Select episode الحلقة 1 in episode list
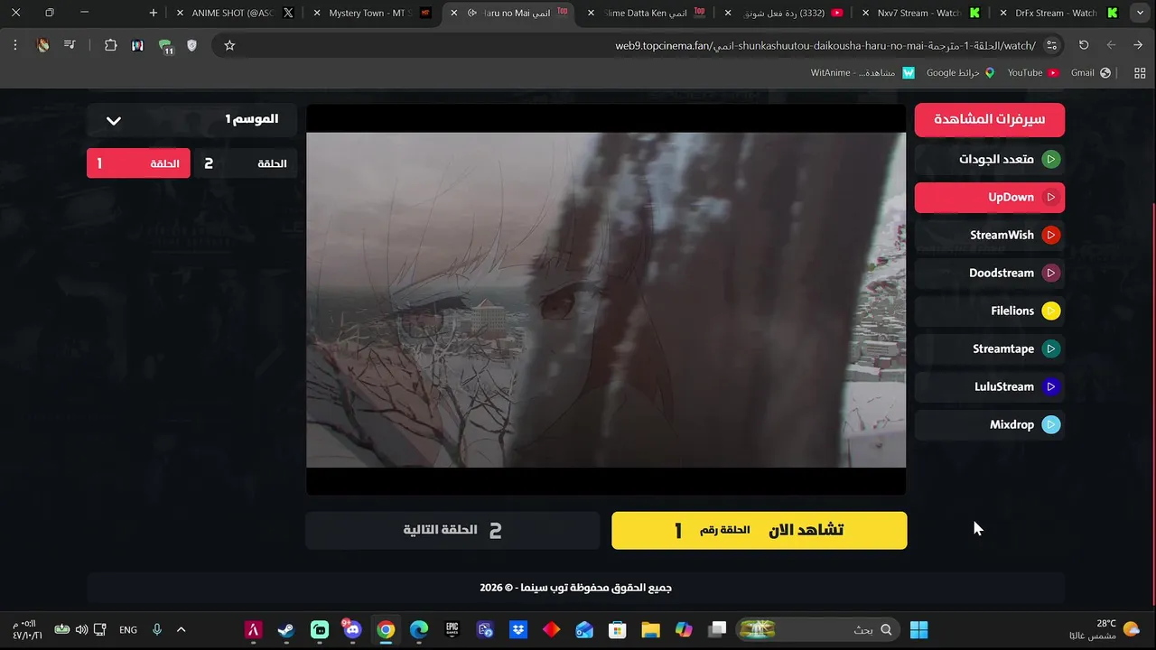This screenshot has width=1156, height=650. click(138, 163)
